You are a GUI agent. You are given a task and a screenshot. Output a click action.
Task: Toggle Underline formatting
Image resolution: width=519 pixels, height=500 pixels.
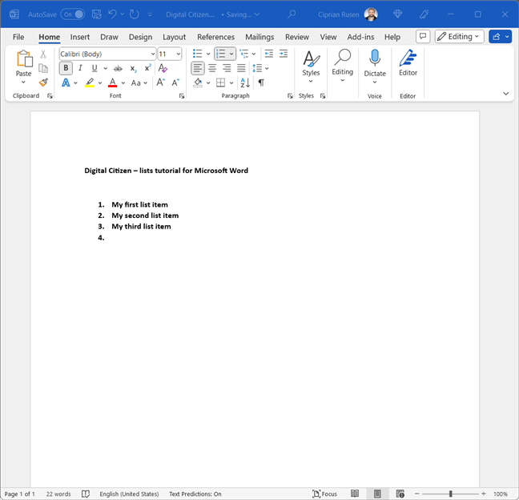click(x=95, y=68)
